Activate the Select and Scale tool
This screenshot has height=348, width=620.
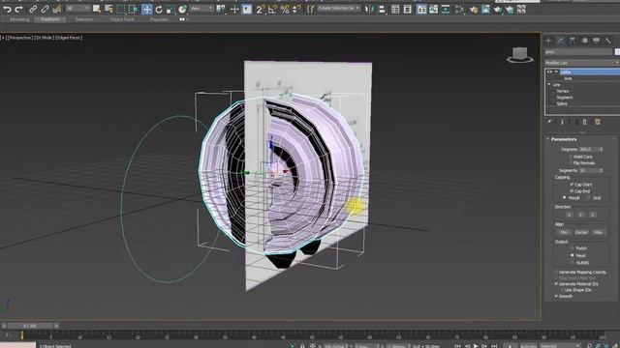pos(170,9)
